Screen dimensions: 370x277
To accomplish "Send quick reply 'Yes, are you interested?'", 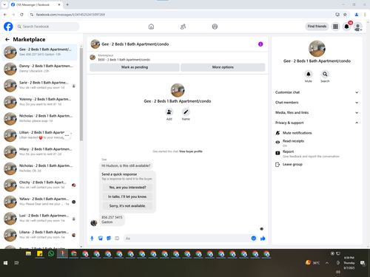I will (127, 188).
